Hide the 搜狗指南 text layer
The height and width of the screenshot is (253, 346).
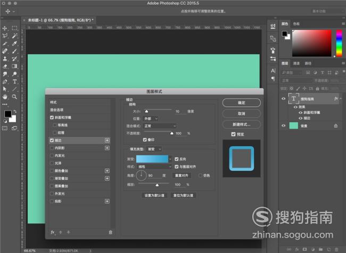pyautogui.click(x=284, y=99)
